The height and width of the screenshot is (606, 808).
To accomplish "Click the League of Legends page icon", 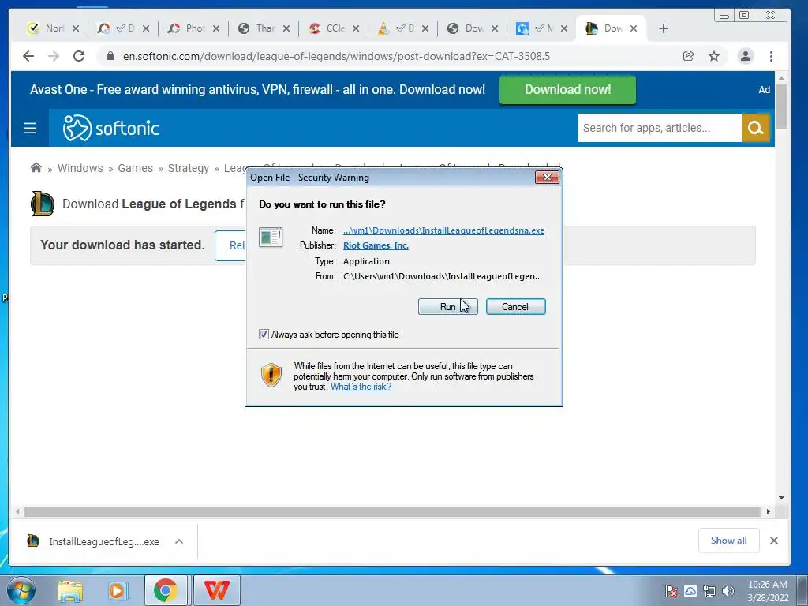I will 43,204.
